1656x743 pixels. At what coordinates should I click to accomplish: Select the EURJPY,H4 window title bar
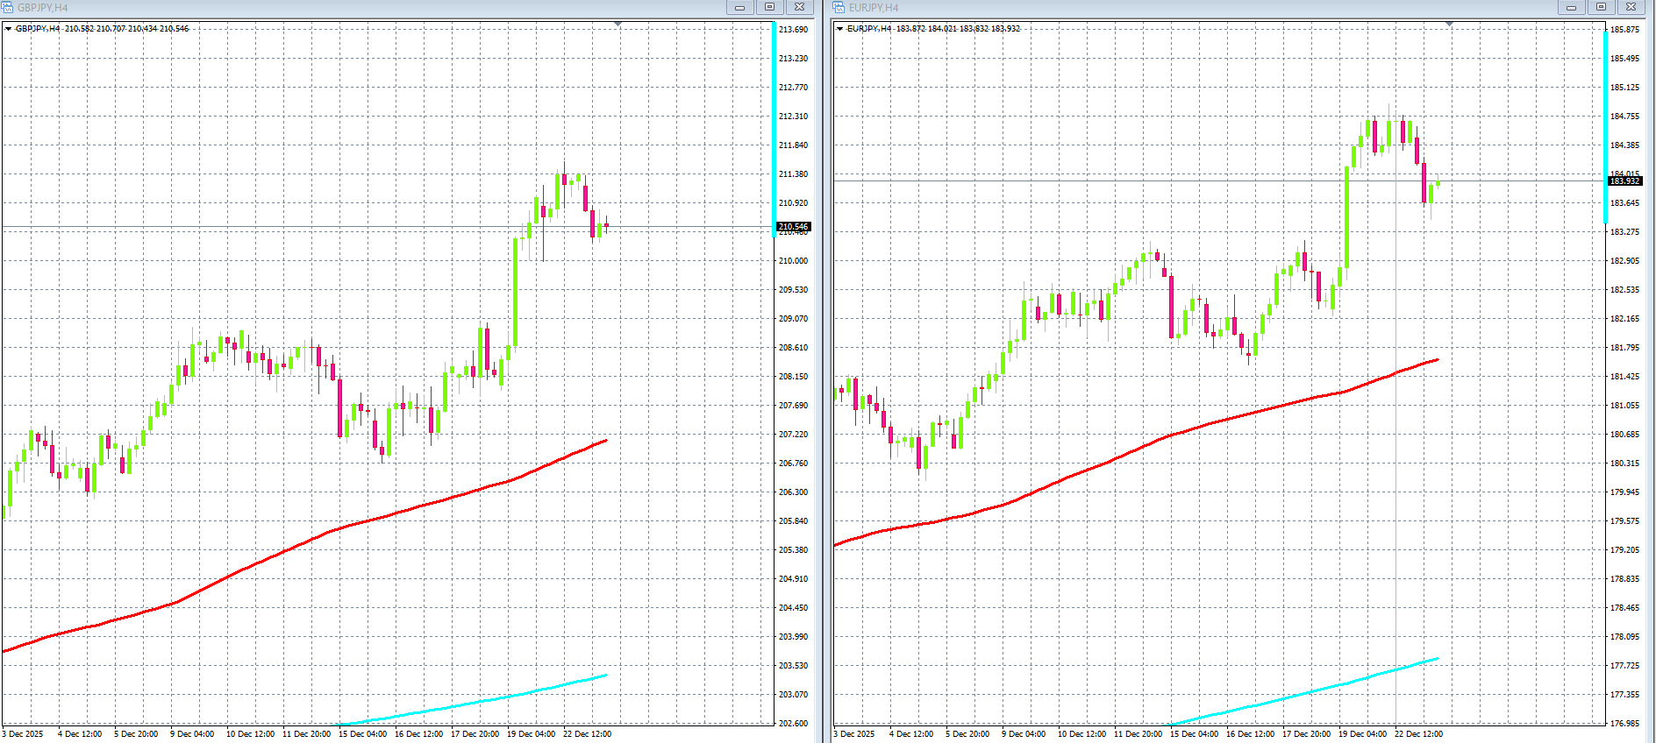(x=1184, y=8)
